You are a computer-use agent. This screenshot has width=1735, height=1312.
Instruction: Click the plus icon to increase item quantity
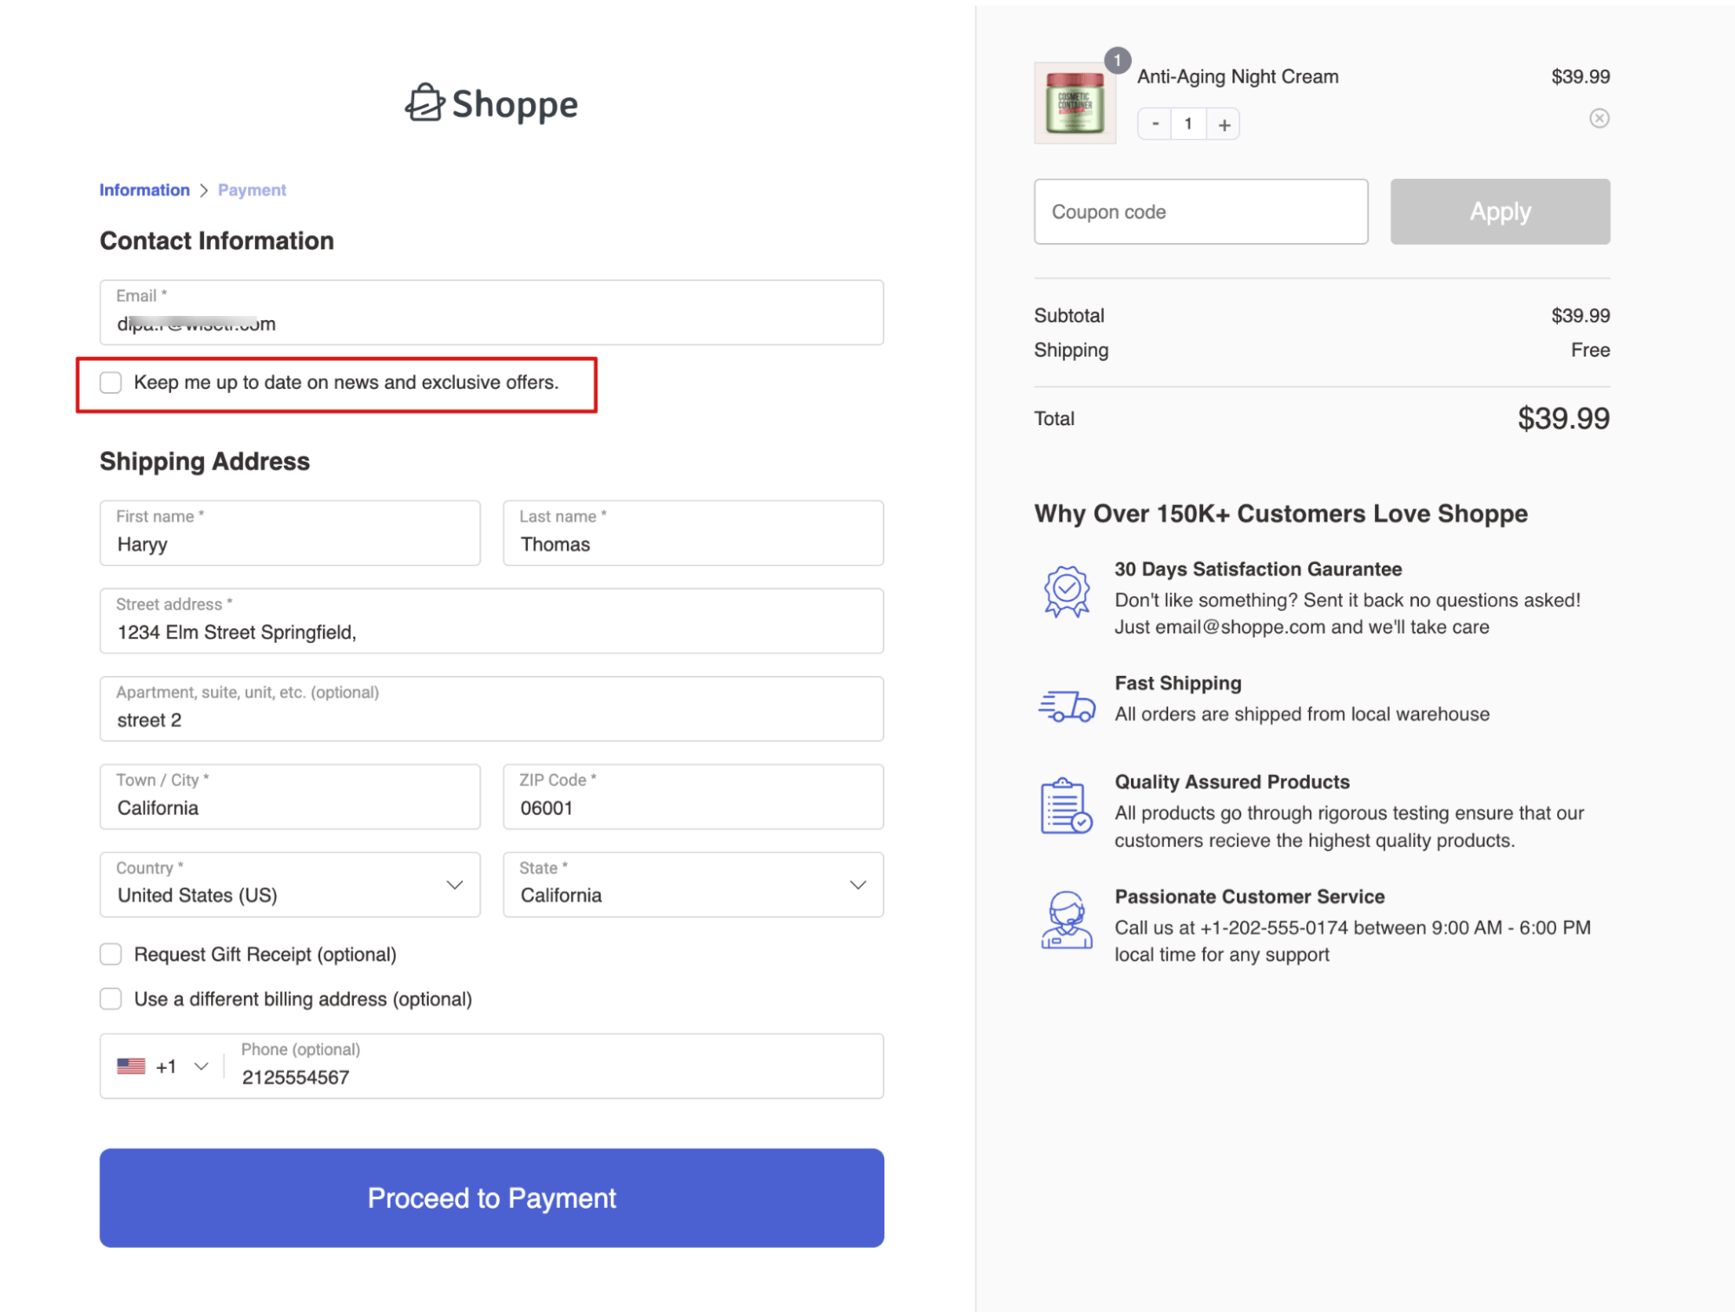click(x=1223, y=123)
